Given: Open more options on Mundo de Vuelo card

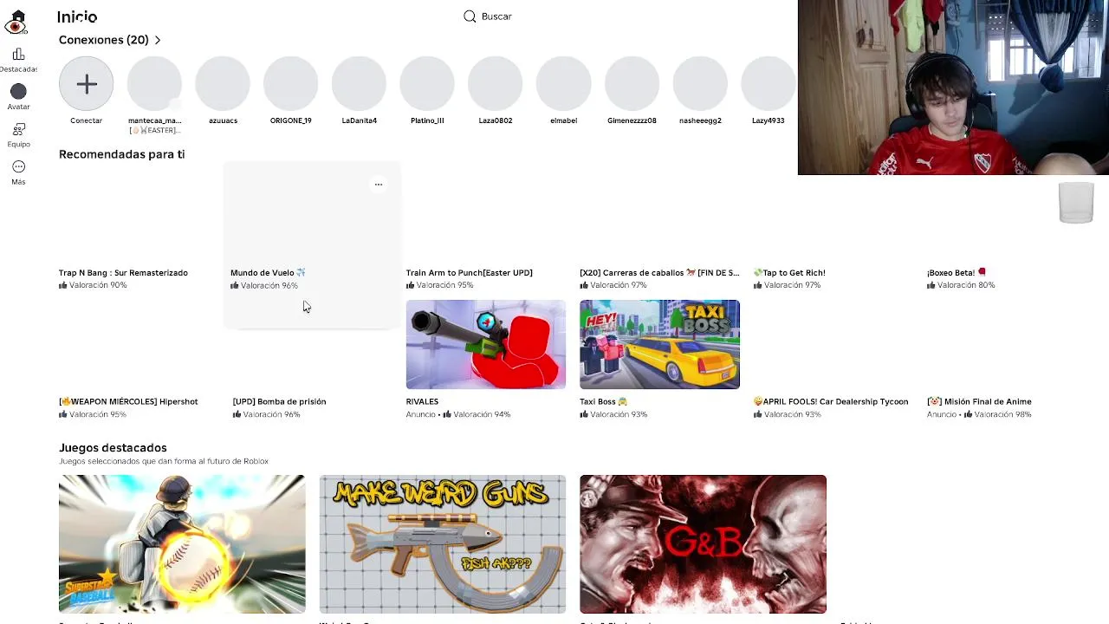Looking at the screenshot, I should (x=379, y=184).
